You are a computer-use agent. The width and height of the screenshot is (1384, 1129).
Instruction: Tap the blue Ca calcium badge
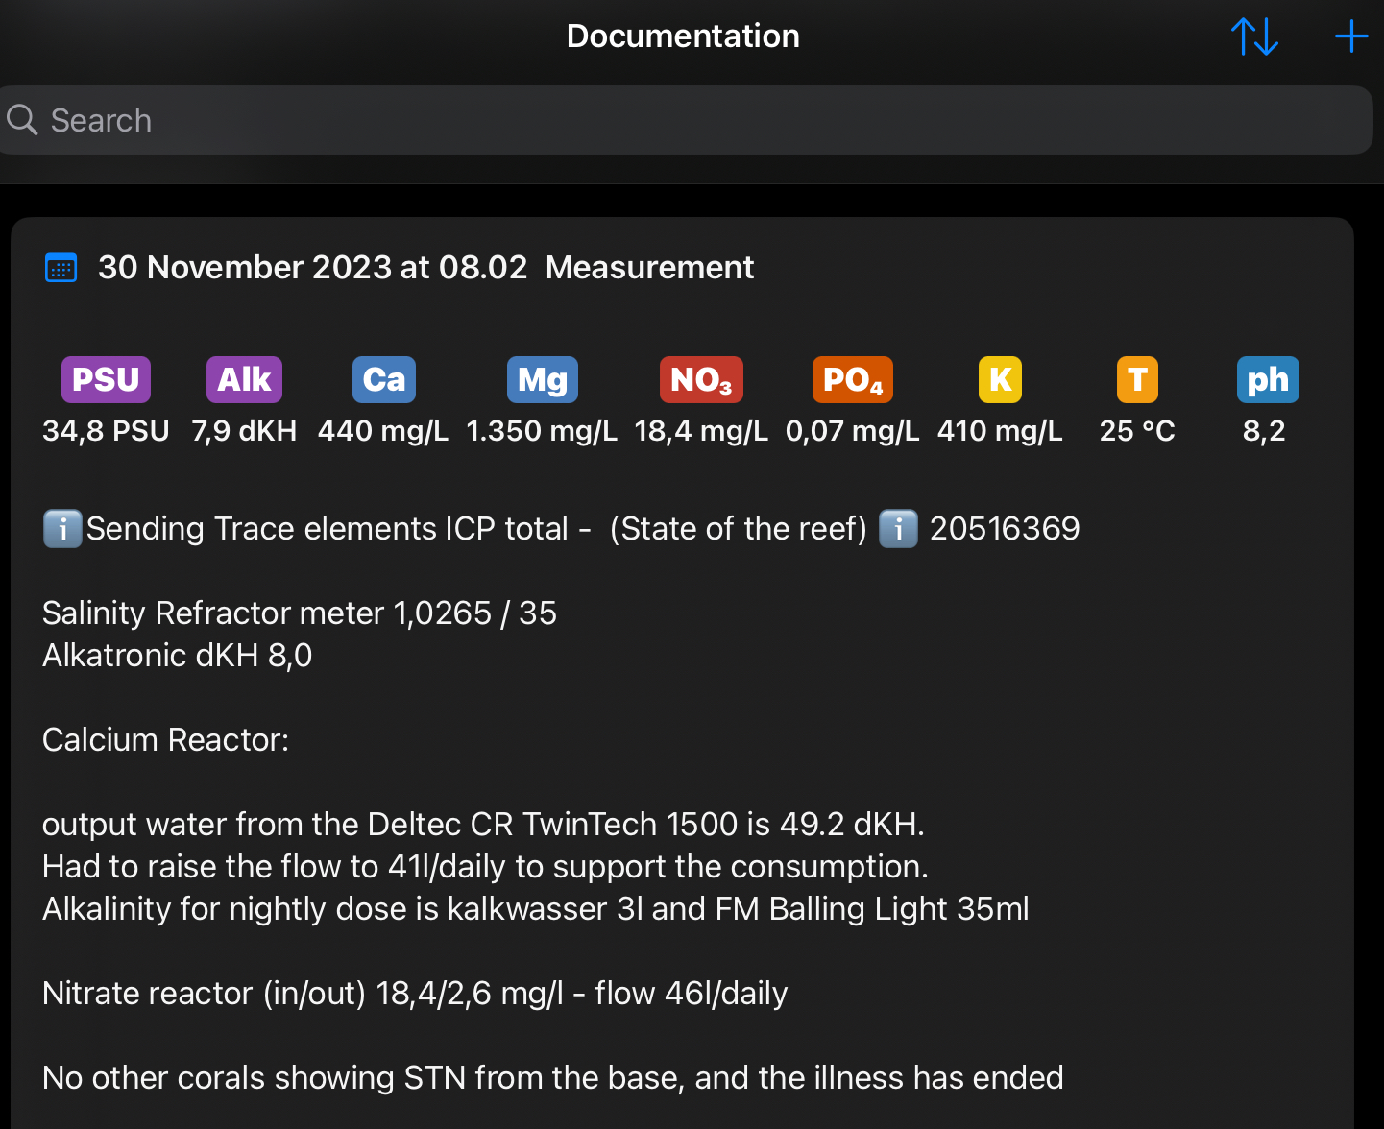383,380
